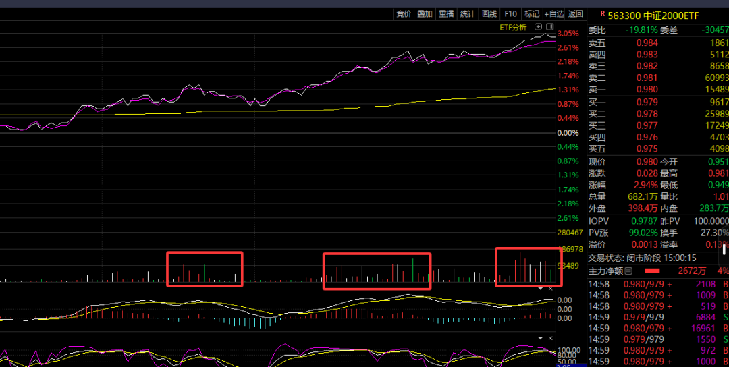The image size is (729, 367).
Task: Open the 竞价 auction view
Action: click(x=404, y=14)
